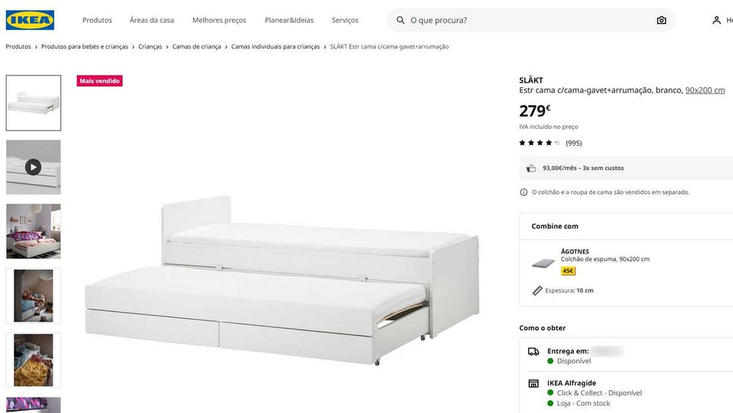Image resolution: width=733 pixels, height=413 pixels.
Task: Click the delivery truck icon
Action: (x=534, y=351)
